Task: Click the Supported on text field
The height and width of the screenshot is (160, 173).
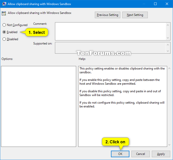Action: [110, 48]
